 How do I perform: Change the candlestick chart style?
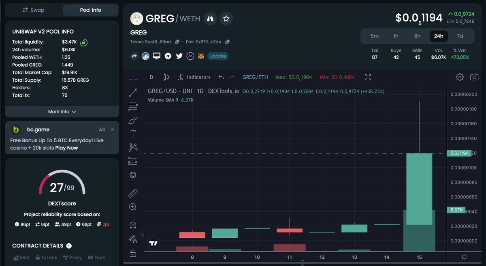coord(166,77)
